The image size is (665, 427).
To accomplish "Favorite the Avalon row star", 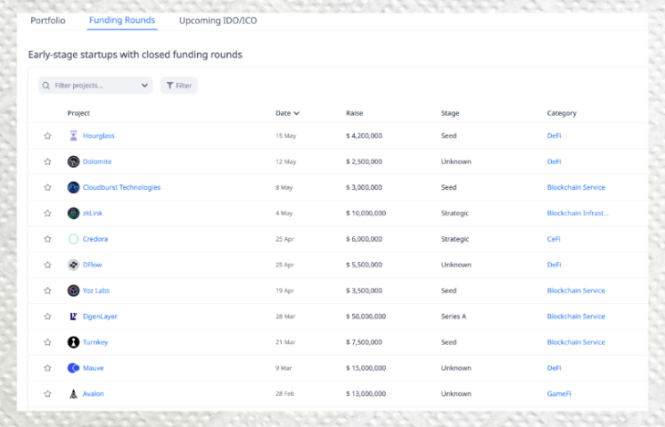I will coord(47,394).
